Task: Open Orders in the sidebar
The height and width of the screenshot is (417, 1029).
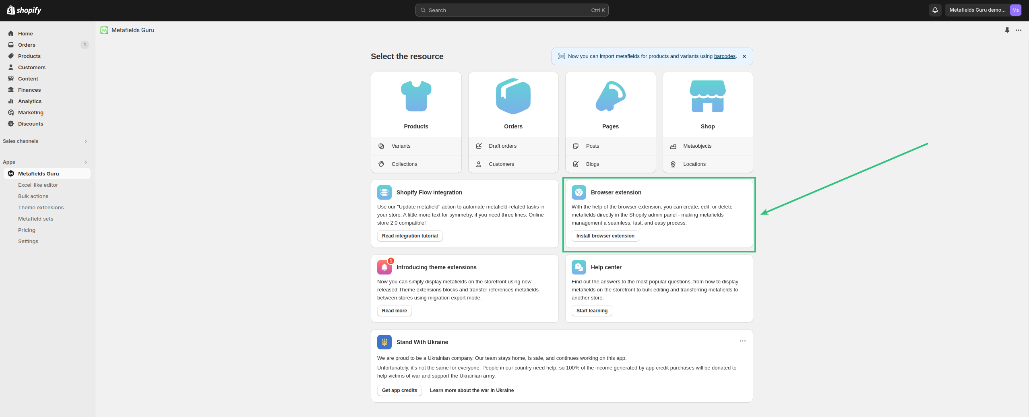Action: coord(47,45)
